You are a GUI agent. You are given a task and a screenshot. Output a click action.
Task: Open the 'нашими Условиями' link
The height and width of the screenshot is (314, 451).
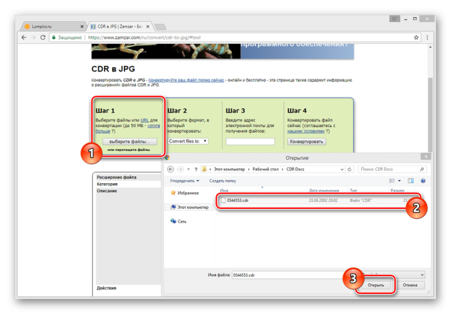click(306, 131)
